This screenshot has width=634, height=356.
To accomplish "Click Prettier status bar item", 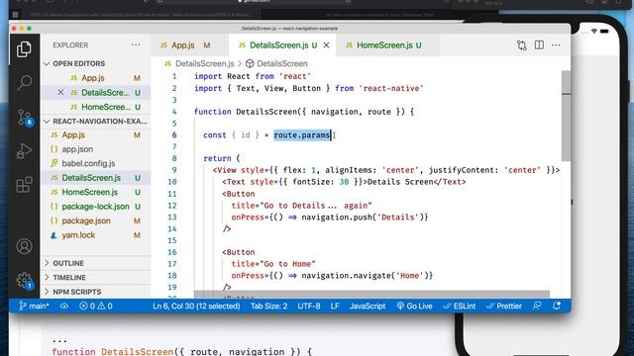I will pos(504,306).
